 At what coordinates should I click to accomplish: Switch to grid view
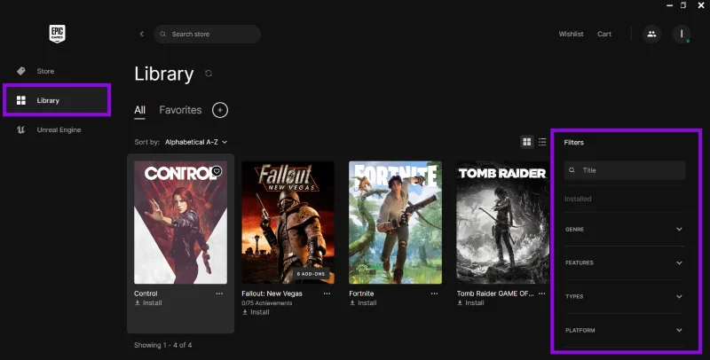coord(526,142)
